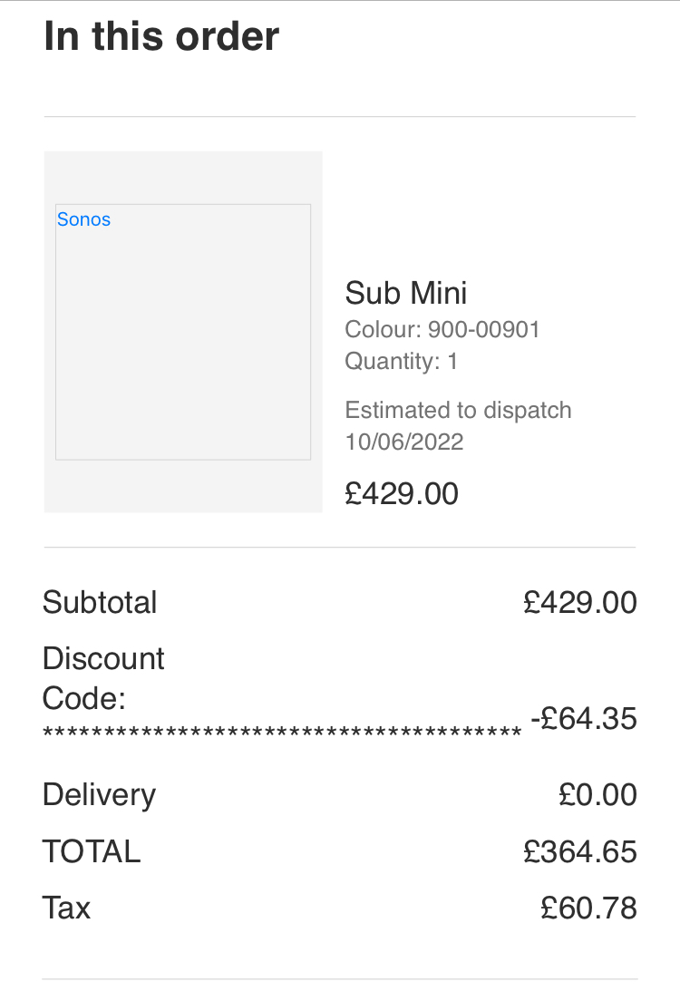Click the Subtotal label
Image resolution: width=680 pixels, height=991 pixels.
[100, 602]
